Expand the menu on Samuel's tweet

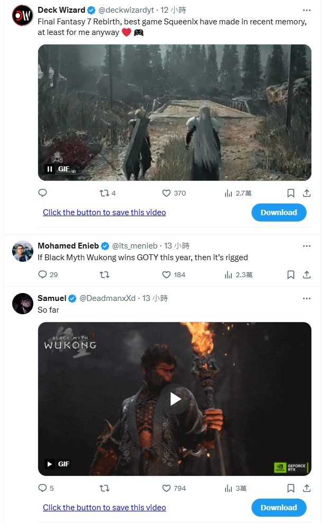307,298
